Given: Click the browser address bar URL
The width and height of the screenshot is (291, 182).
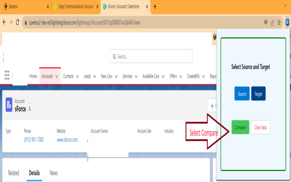Looking at the screenshot, I should [85, 23].
